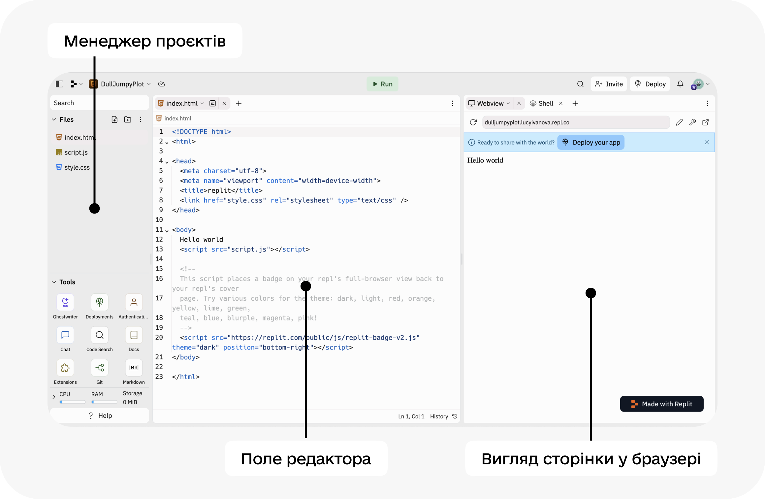Open the Chat tool
Image resolution: width=765 pixels, height=499 pixels.
tap(65, 339)
